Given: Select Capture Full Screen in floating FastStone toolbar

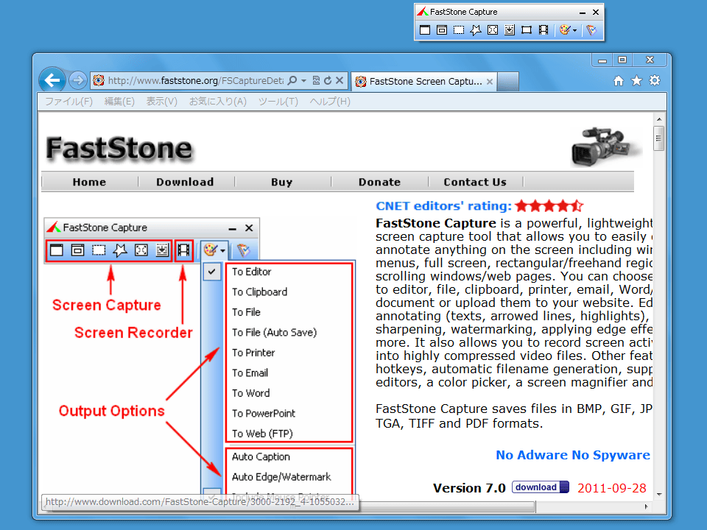Looking at the screenshot, I should [x=493, y=30].
